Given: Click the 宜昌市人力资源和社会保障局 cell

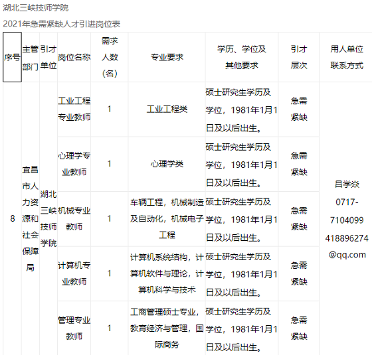Looking at the screenshot, I should click(x=31, y=218).
